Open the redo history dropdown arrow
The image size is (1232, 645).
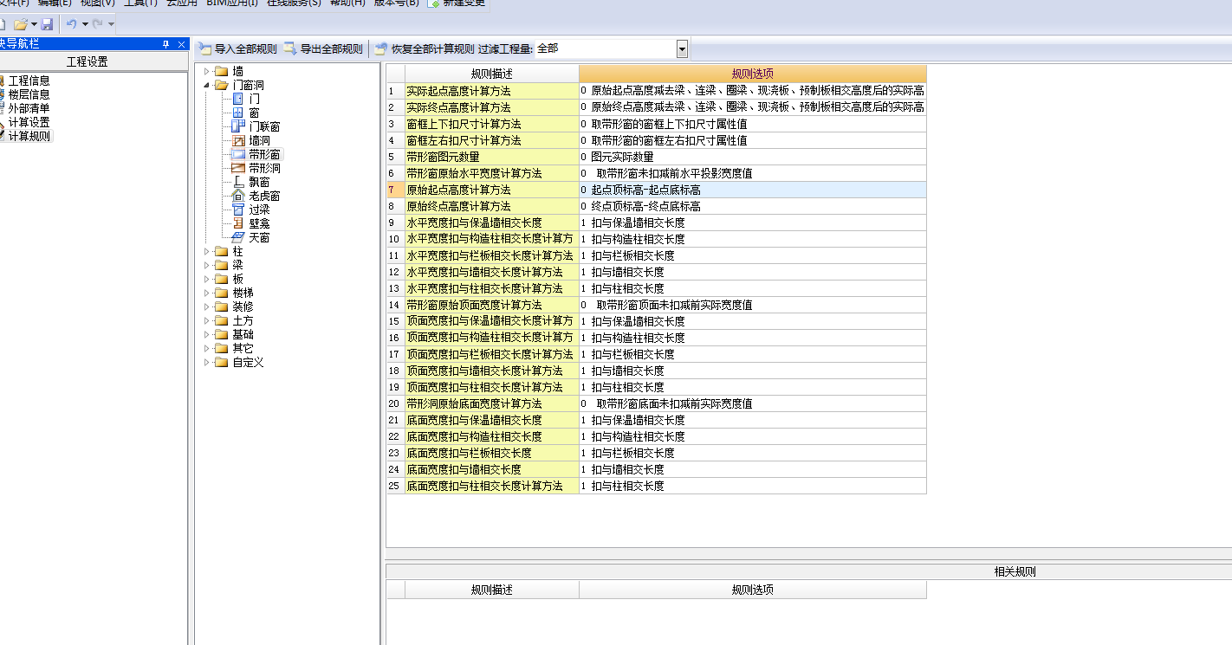click(111, 24)
